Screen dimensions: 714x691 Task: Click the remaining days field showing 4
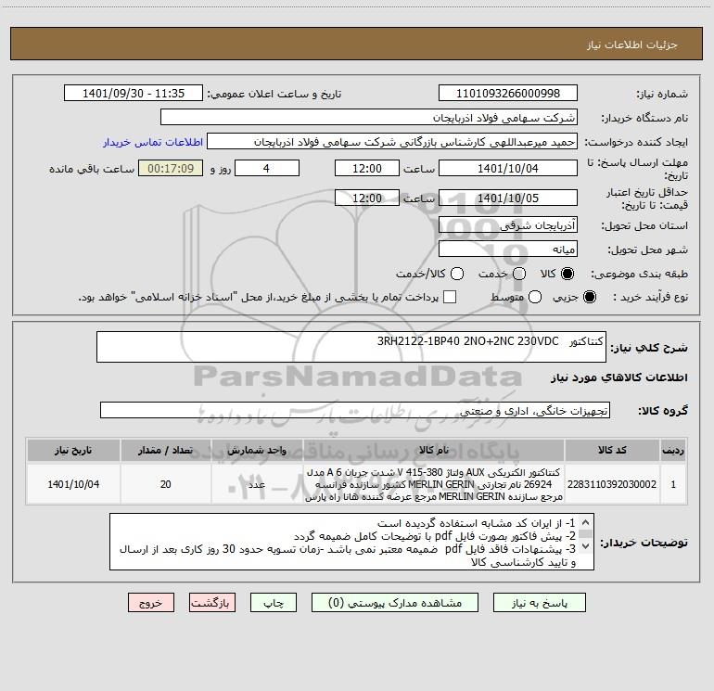pyautogui.click(x=267, y=168)
